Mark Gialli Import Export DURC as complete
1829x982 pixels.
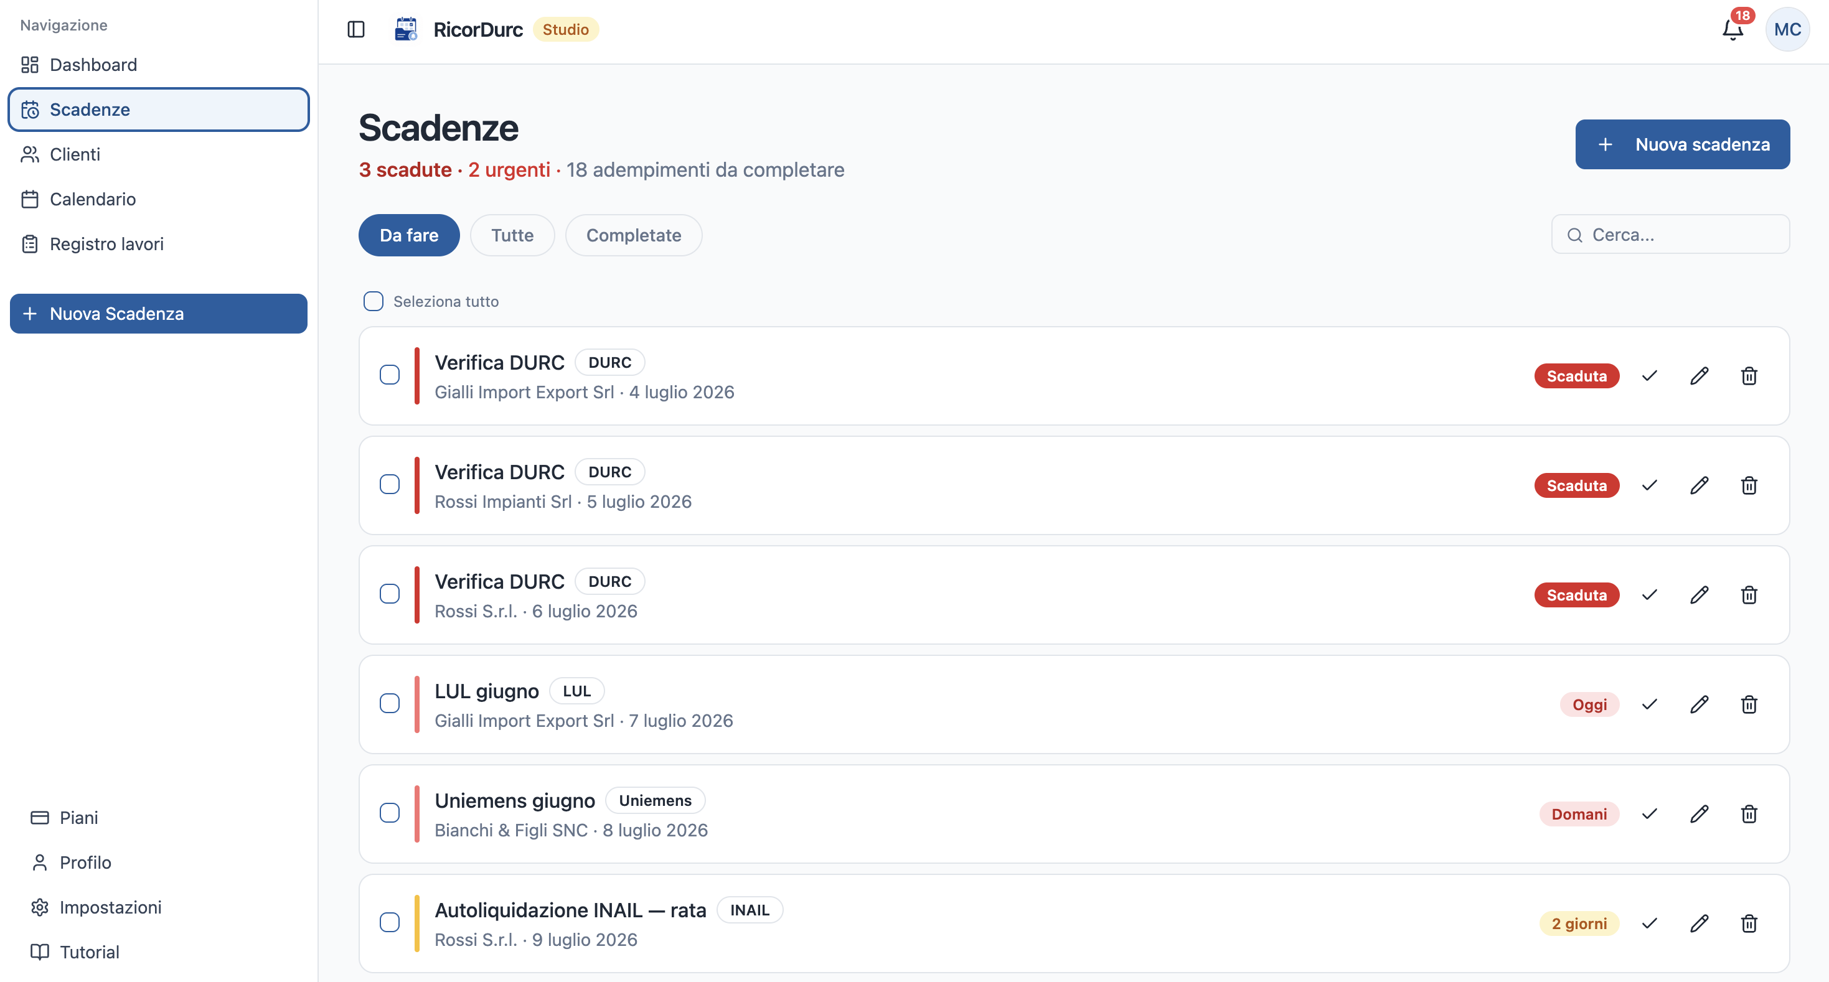[1649, 375]
